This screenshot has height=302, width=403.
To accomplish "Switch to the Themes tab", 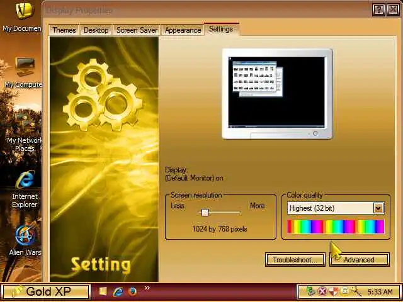I will point(64,30).
